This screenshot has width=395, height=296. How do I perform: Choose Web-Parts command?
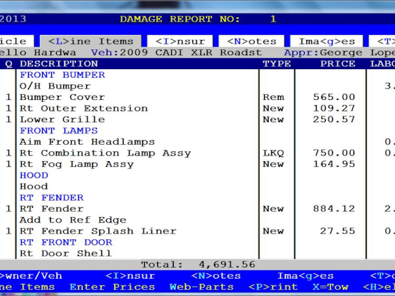pos(201,287)
